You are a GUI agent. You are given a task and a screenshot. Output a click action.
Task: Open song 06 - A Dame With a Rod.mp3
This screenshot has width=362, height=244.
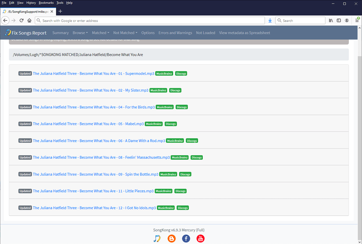(x=99, y=141)
